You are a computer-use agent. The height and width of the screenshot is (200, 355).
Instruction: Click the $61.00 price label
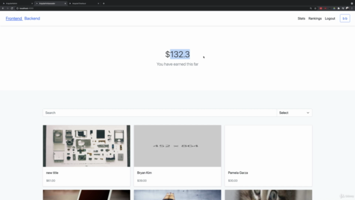point(50,181)
